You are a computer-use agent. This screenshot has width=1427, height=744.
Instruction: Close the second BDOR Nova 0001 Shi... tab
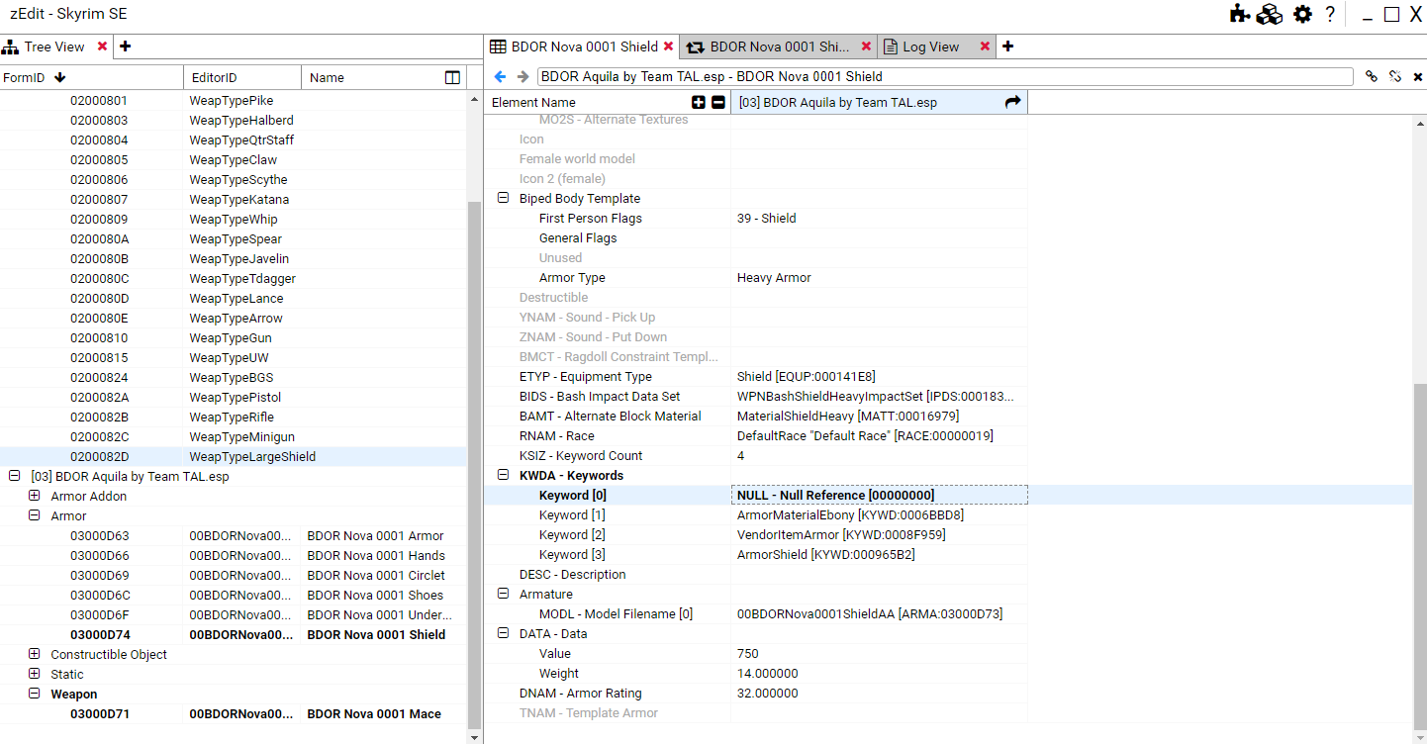867,46
